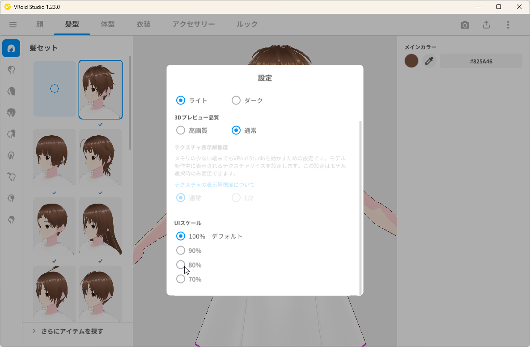Open the three-dot overflow menu
530x347 pixels.
pos(508,25)
